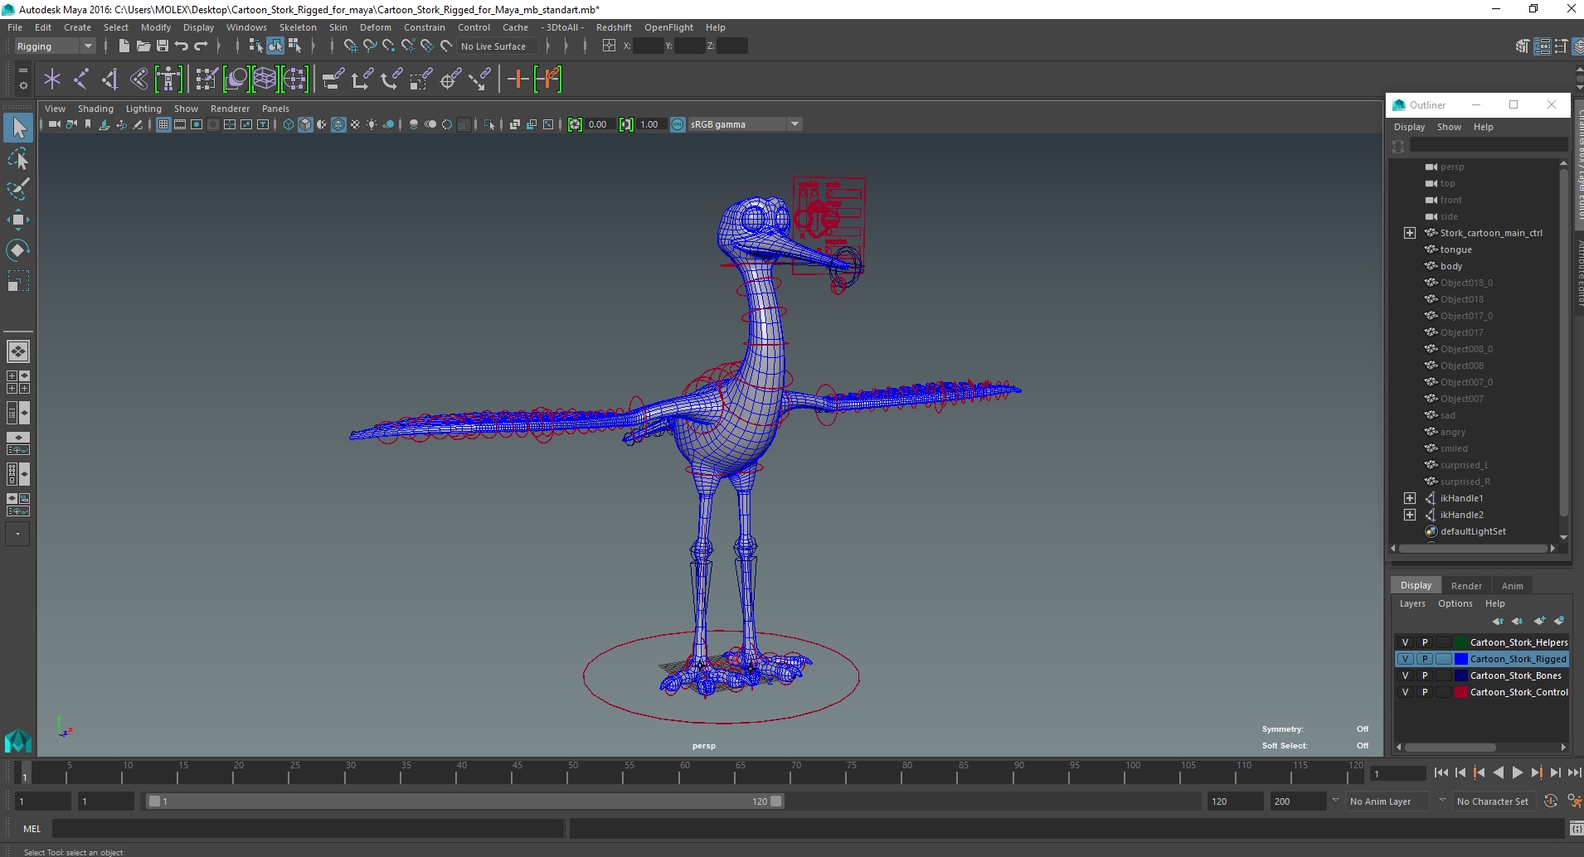Screen dimensions: 1584x857
Task: Click the Bind Skin human figure icon
Action: (168, 79)
